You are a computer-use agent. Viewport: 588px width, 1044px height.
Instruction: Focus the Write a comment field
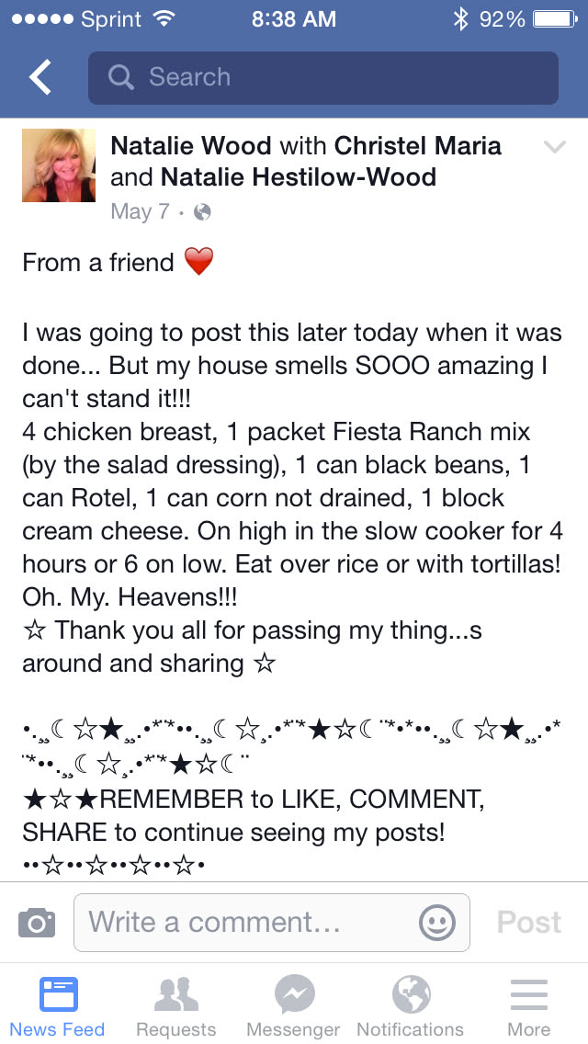[x=248, y=922]
